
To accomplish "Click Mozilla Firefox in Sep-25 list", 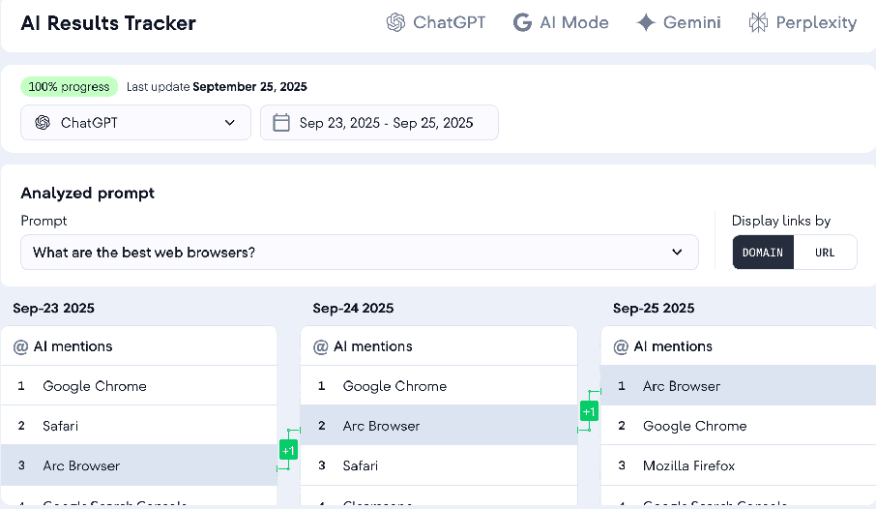I will (x=738, y=465).
